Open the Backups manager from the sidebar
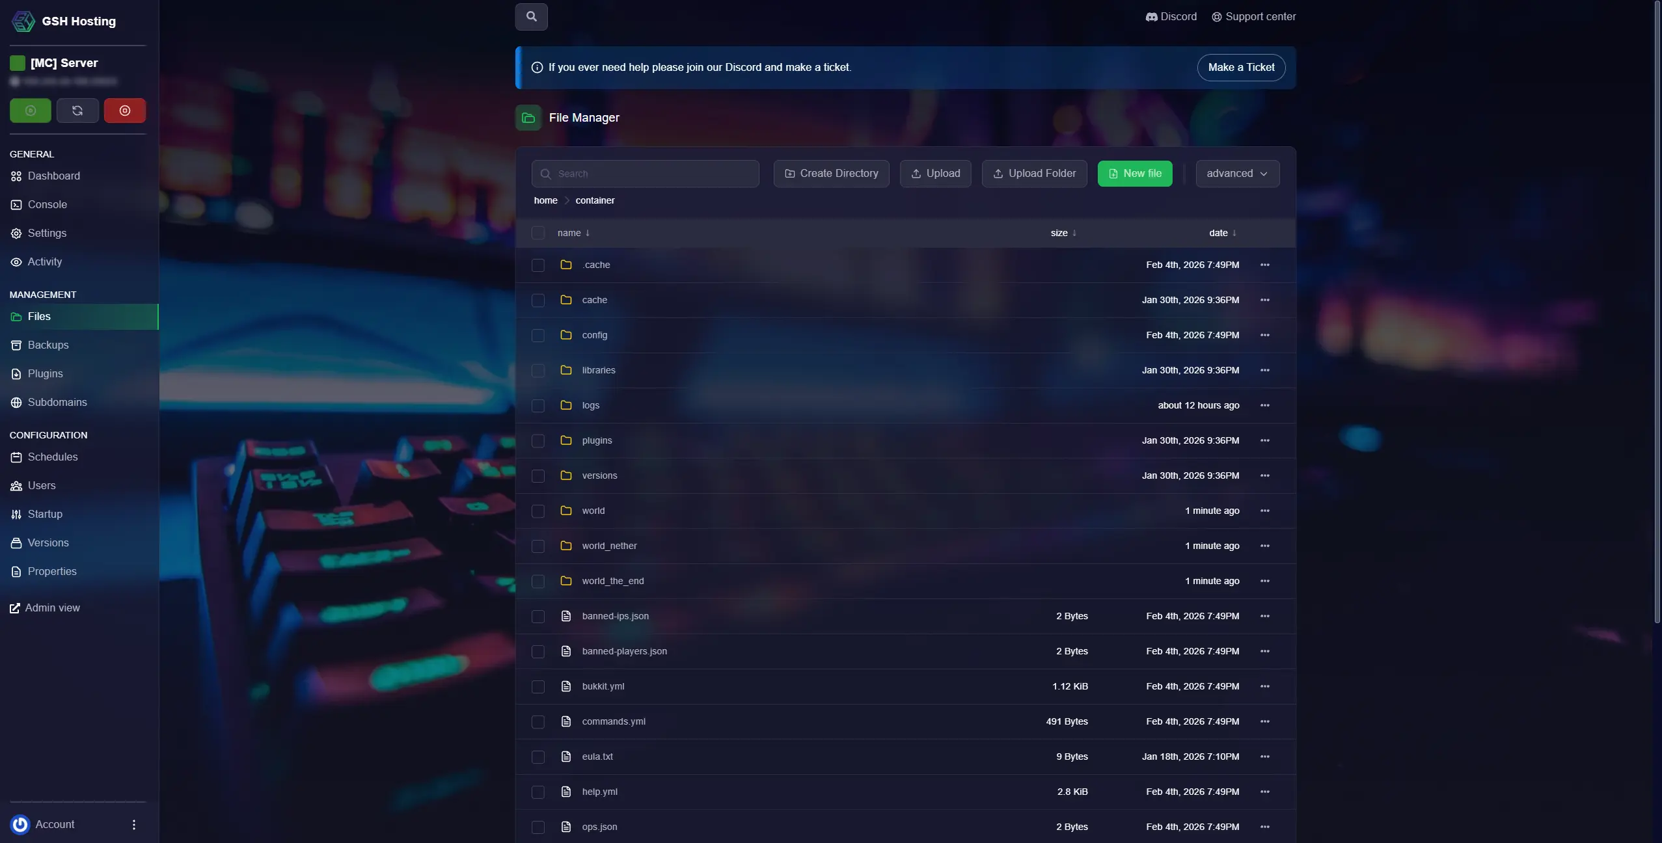The width and height of the screenshot is (1662, 843). point(48,345)
